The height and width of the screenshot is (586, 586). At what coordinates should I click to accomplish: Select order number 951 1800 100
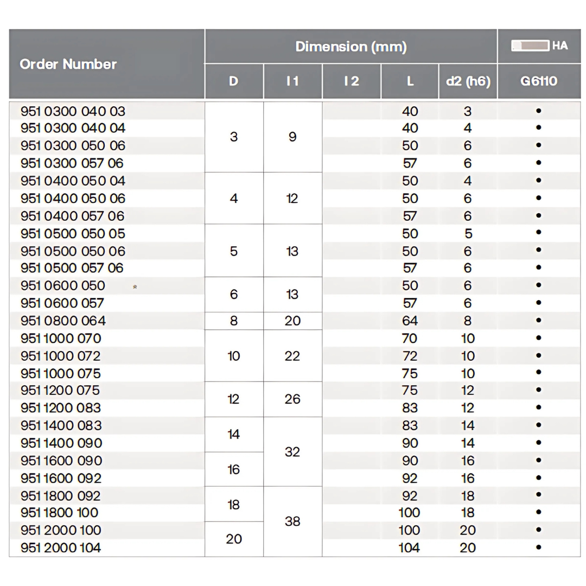(60, 512)
